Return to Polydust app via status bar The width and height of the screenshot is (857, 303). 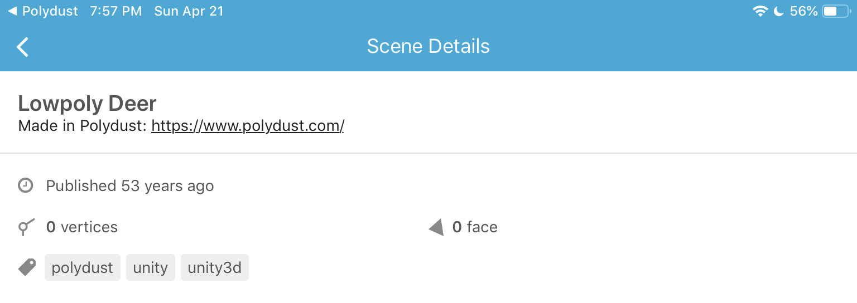point(43,11)
